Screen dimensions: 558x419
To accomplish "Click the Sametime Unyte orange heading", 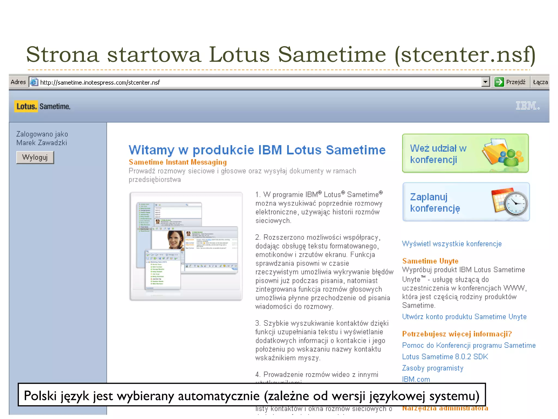I will point(430,261).
